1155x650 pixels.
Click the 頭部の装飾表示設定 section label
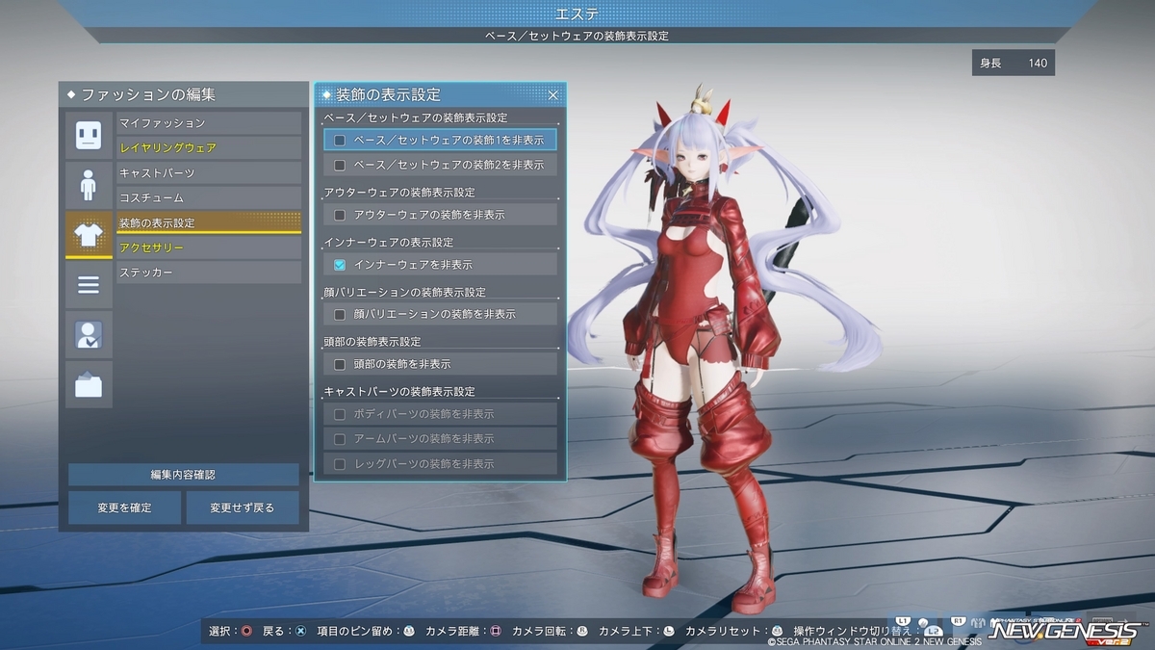372,342
